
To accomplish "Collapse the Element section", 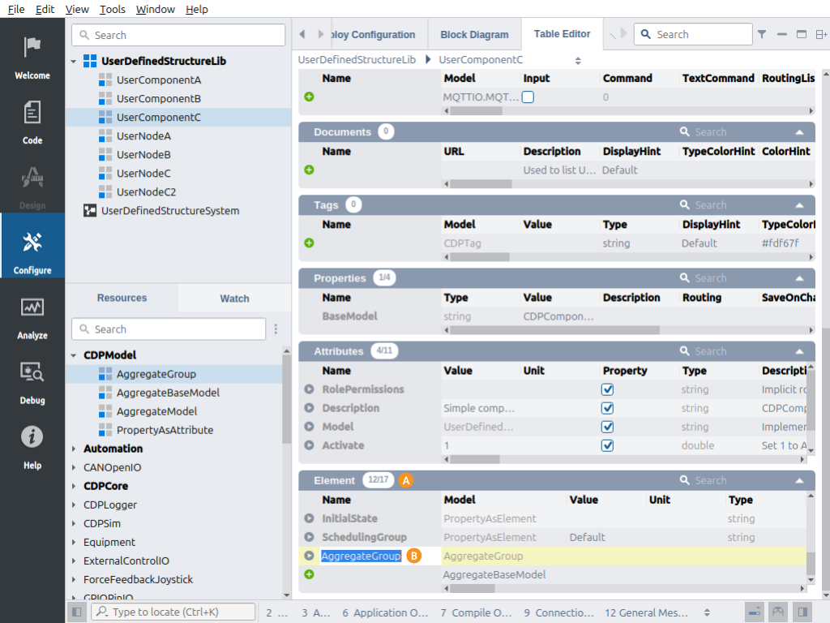I will coord(799,480).
